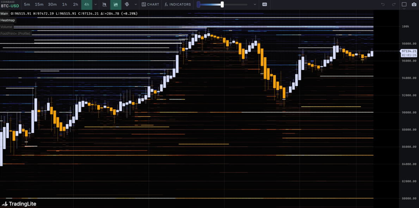419x208 pixels.
Task: Select the active 4h timeframe
Action: [87, 5]
